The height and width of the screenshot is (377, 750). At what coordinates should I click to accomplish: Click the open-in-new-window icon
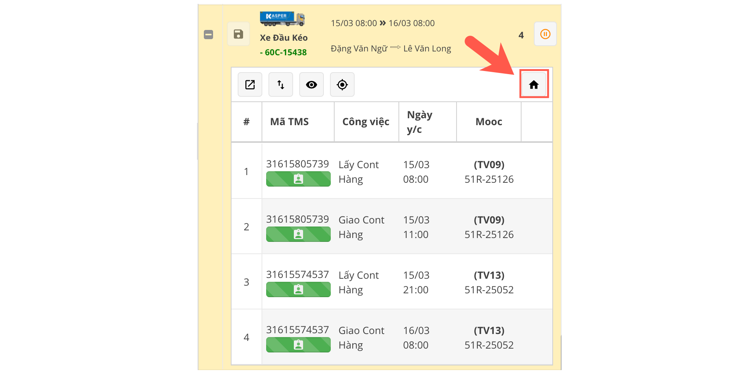click(250, 84)
